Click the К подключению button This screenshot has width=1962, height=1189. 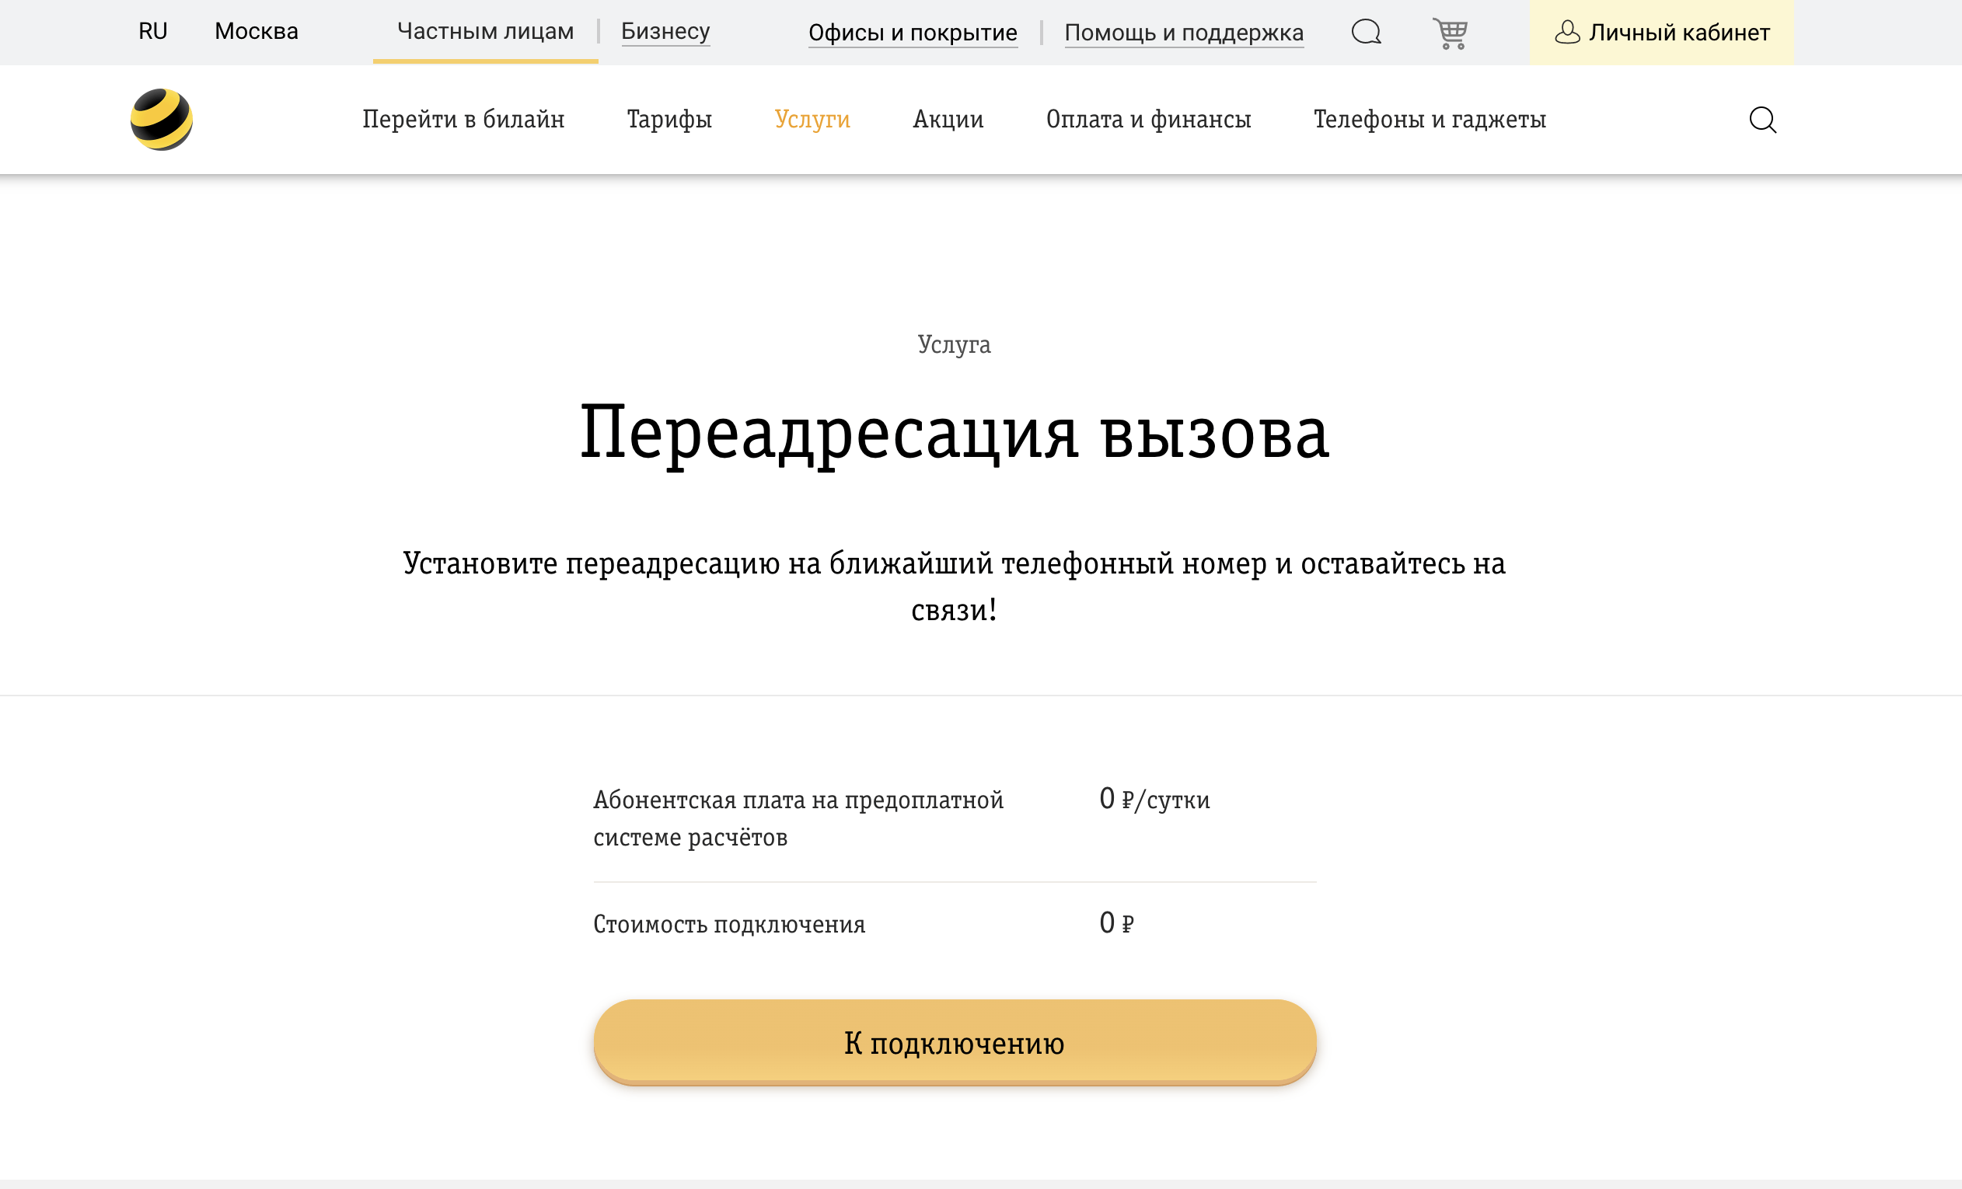(x=954, y=1042)
